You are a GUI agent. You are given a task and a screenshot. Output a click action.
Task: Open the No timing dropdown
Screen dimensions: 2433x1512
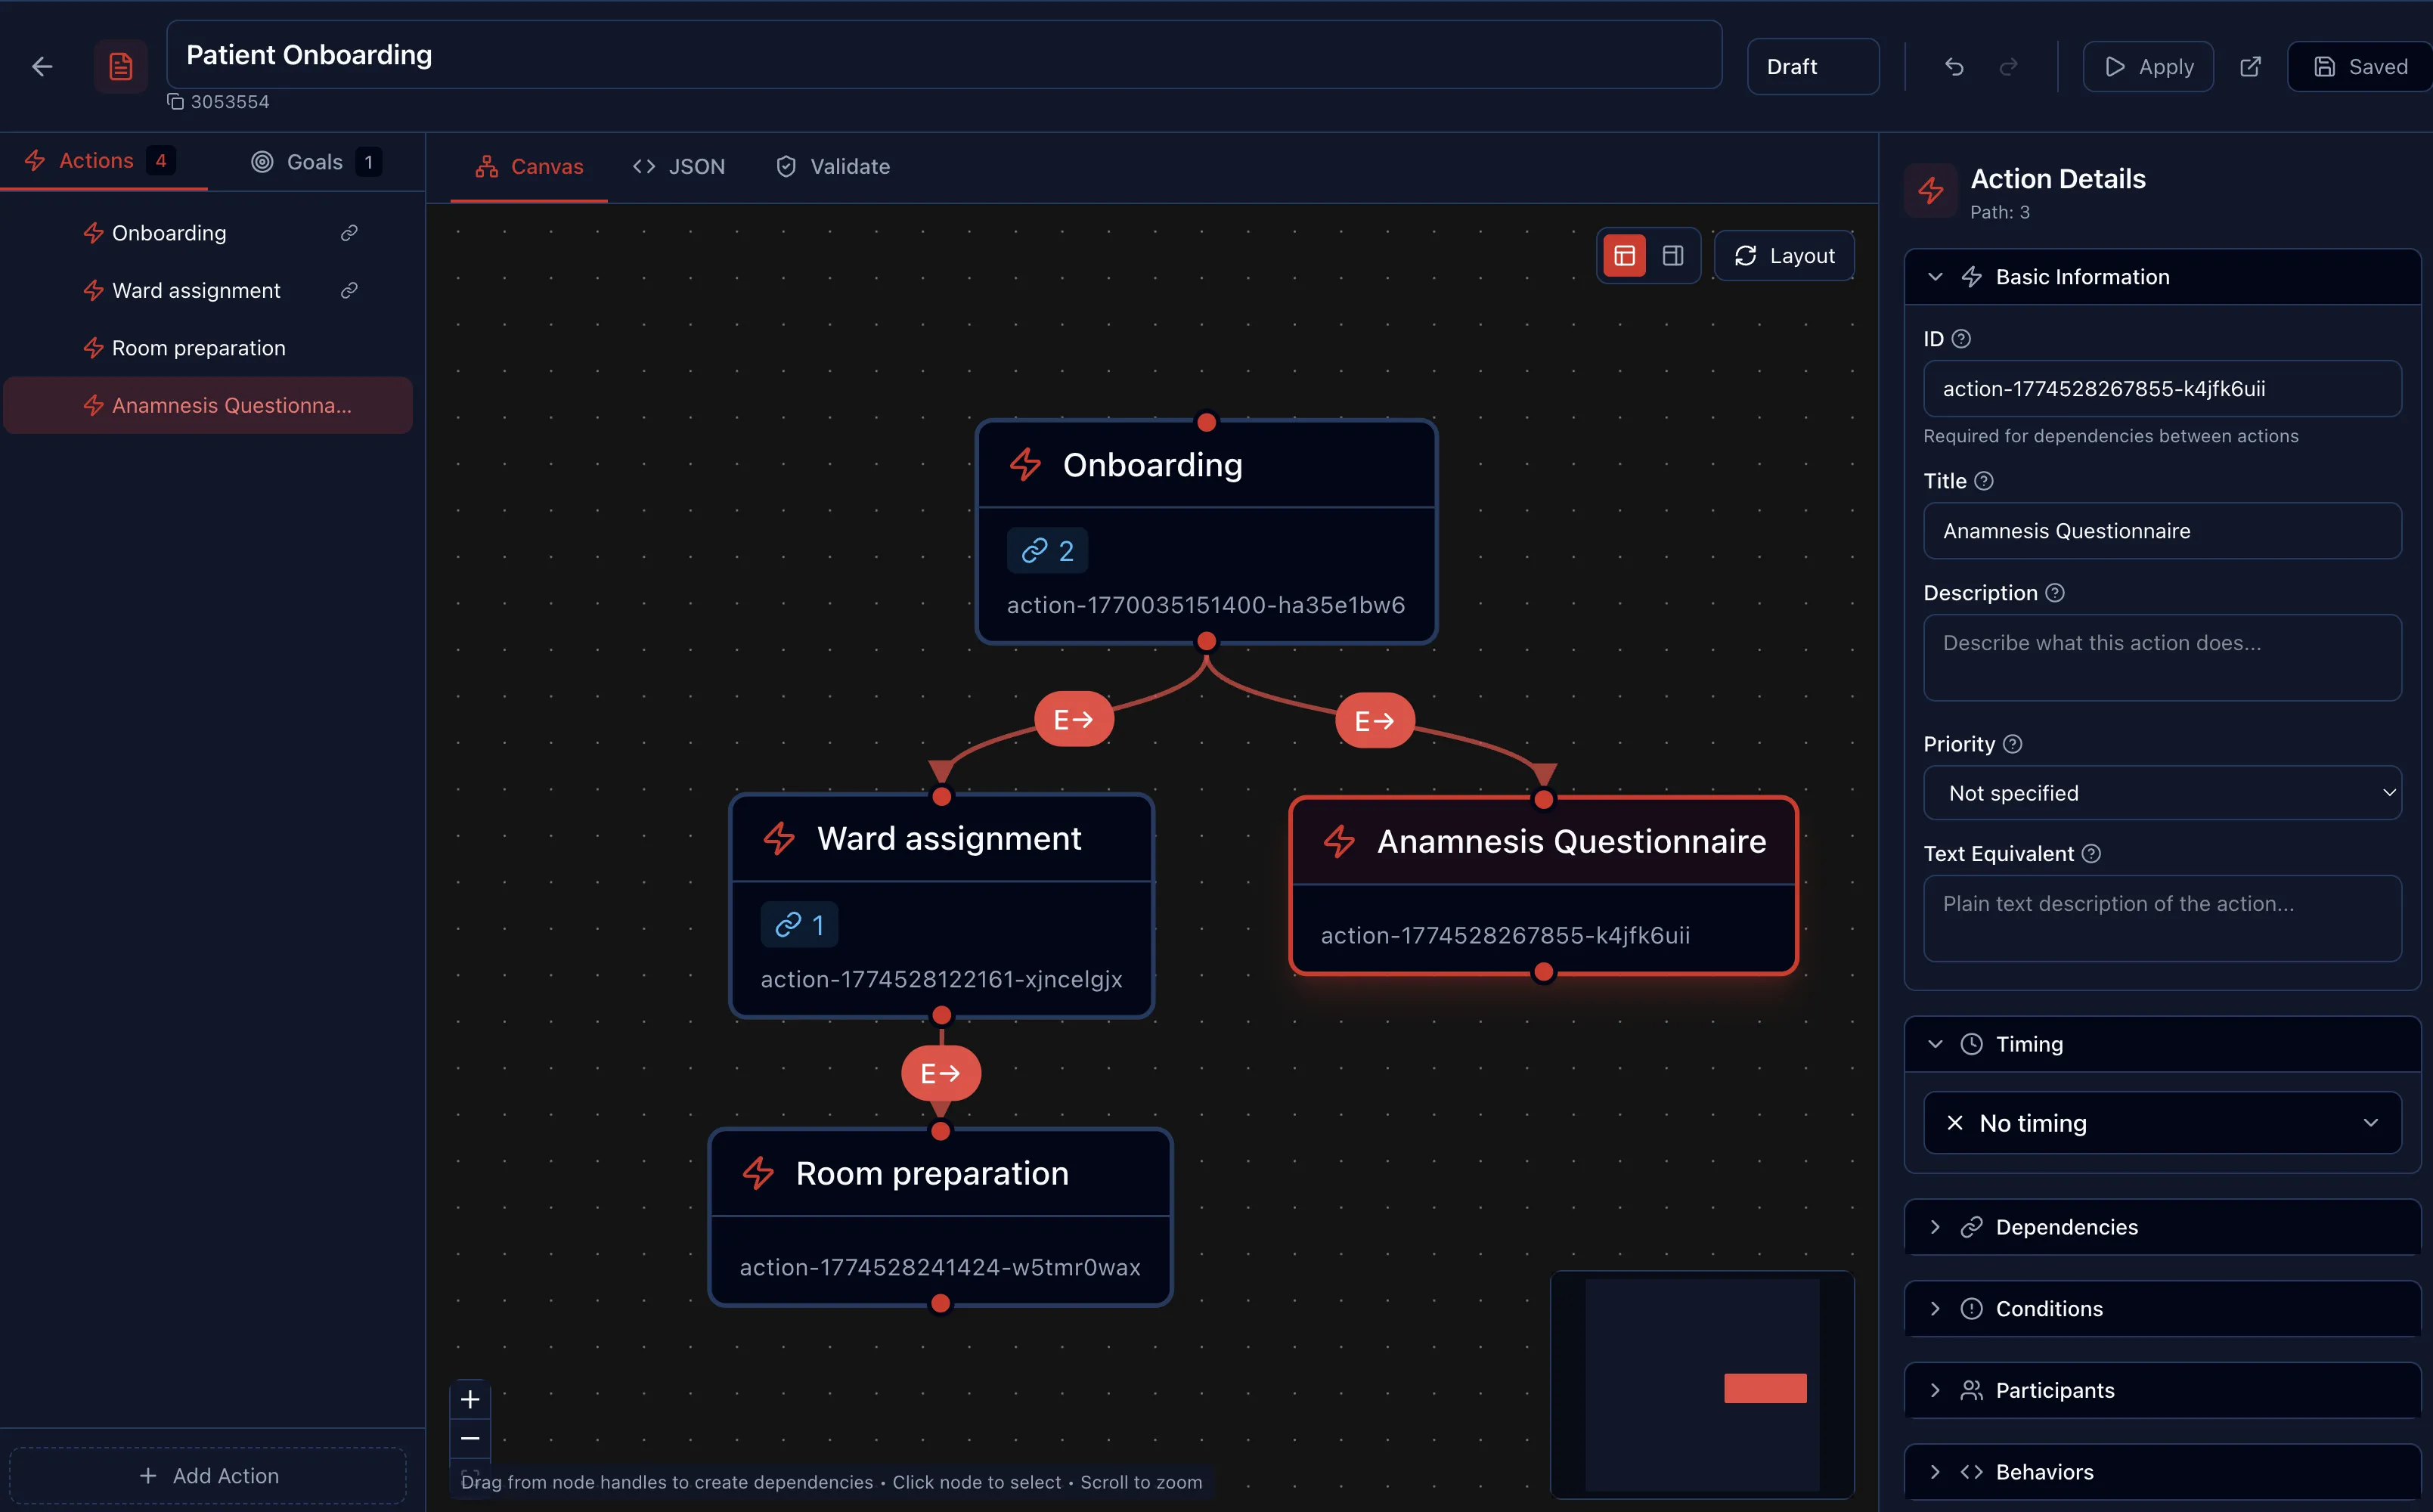(2161, 1123)
